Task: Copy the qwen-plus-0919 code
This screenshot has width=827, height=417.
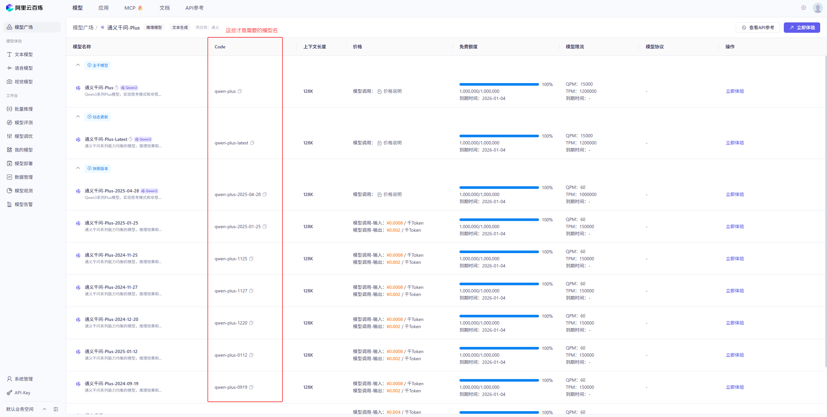Action: (x=251, y=387)
